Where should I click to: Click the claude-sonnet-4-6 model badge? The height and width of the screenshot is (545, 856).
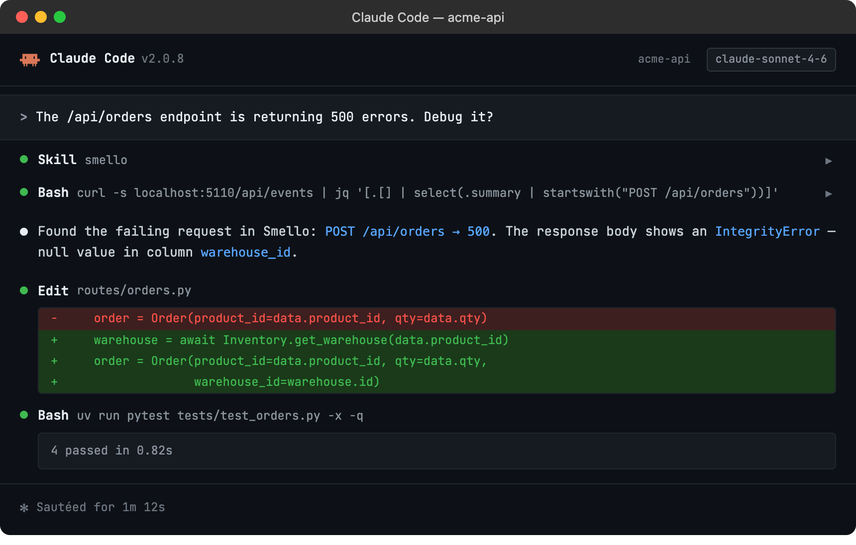pos(771,59)
